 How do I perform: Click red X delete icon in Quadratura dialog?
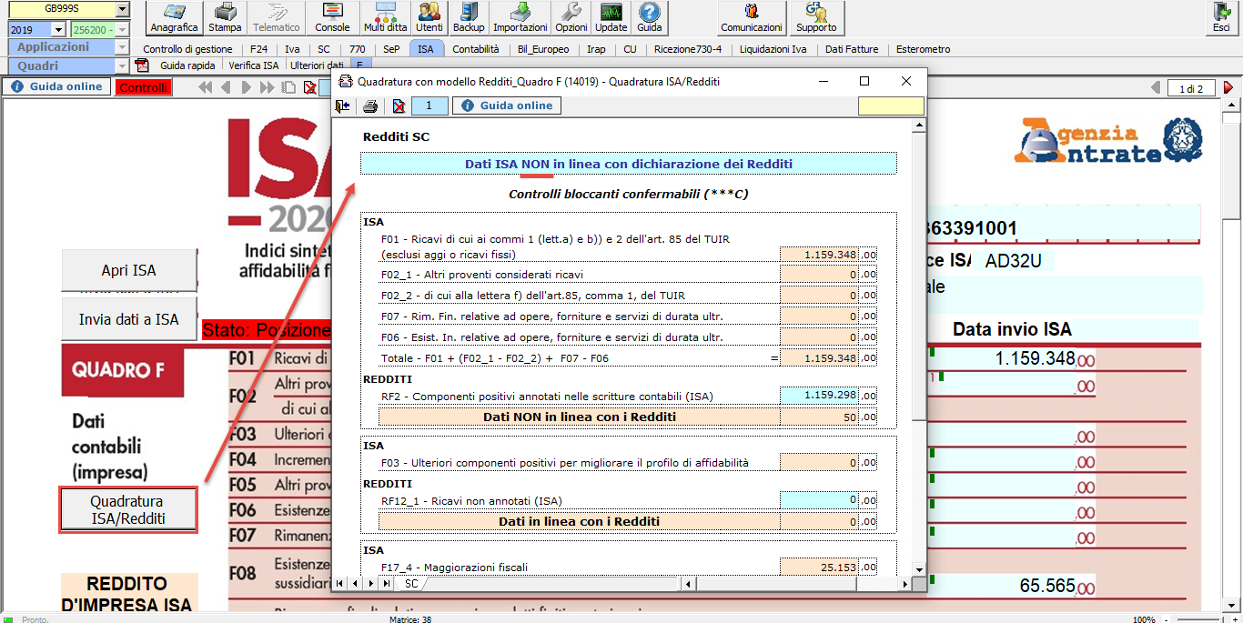(x=399, y=106)
